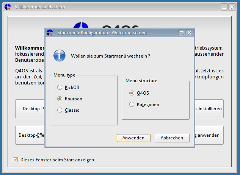Click the 'Menu structure' group label
The height and width of the screenshot is (175, 240).
[141, 81]
